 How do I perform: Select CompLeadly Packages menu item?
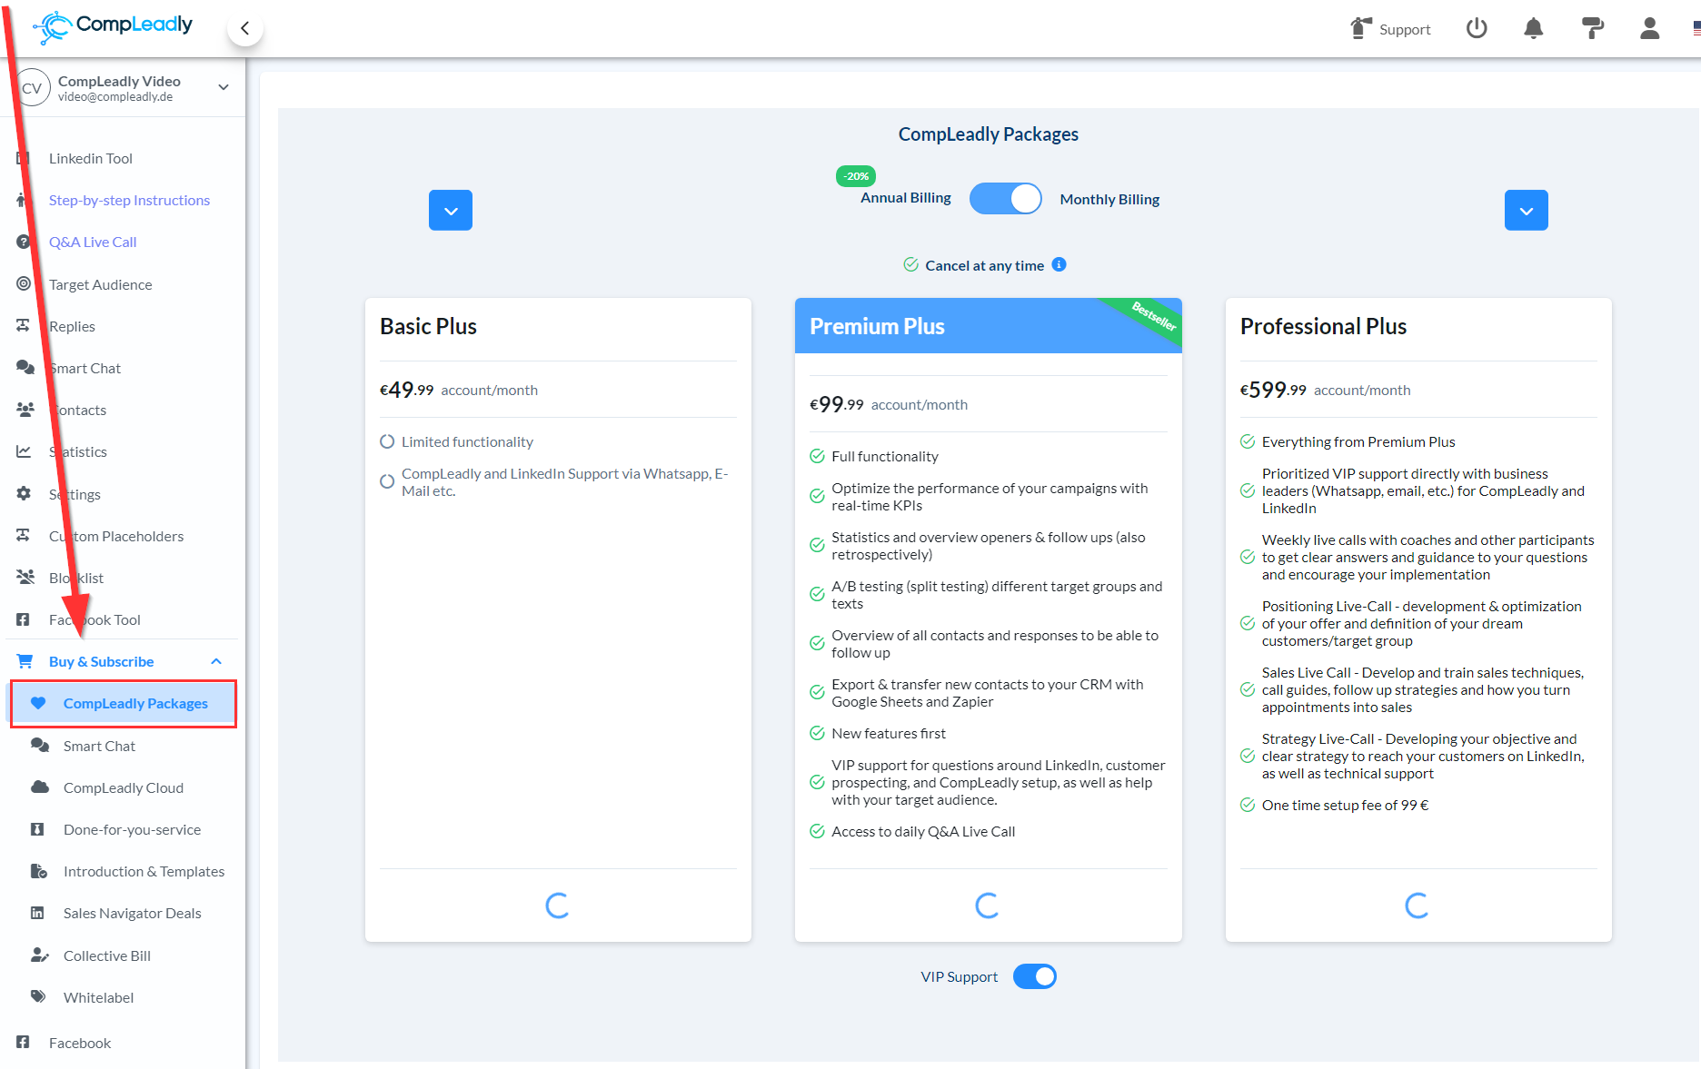coord(124,703)
